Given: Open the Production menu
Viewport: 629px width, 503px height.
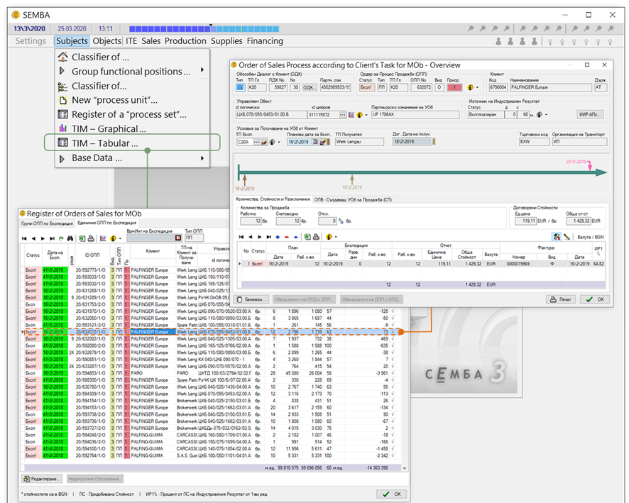Looking at the screenshot, I should pyautogui.click(x=185, y=41).
